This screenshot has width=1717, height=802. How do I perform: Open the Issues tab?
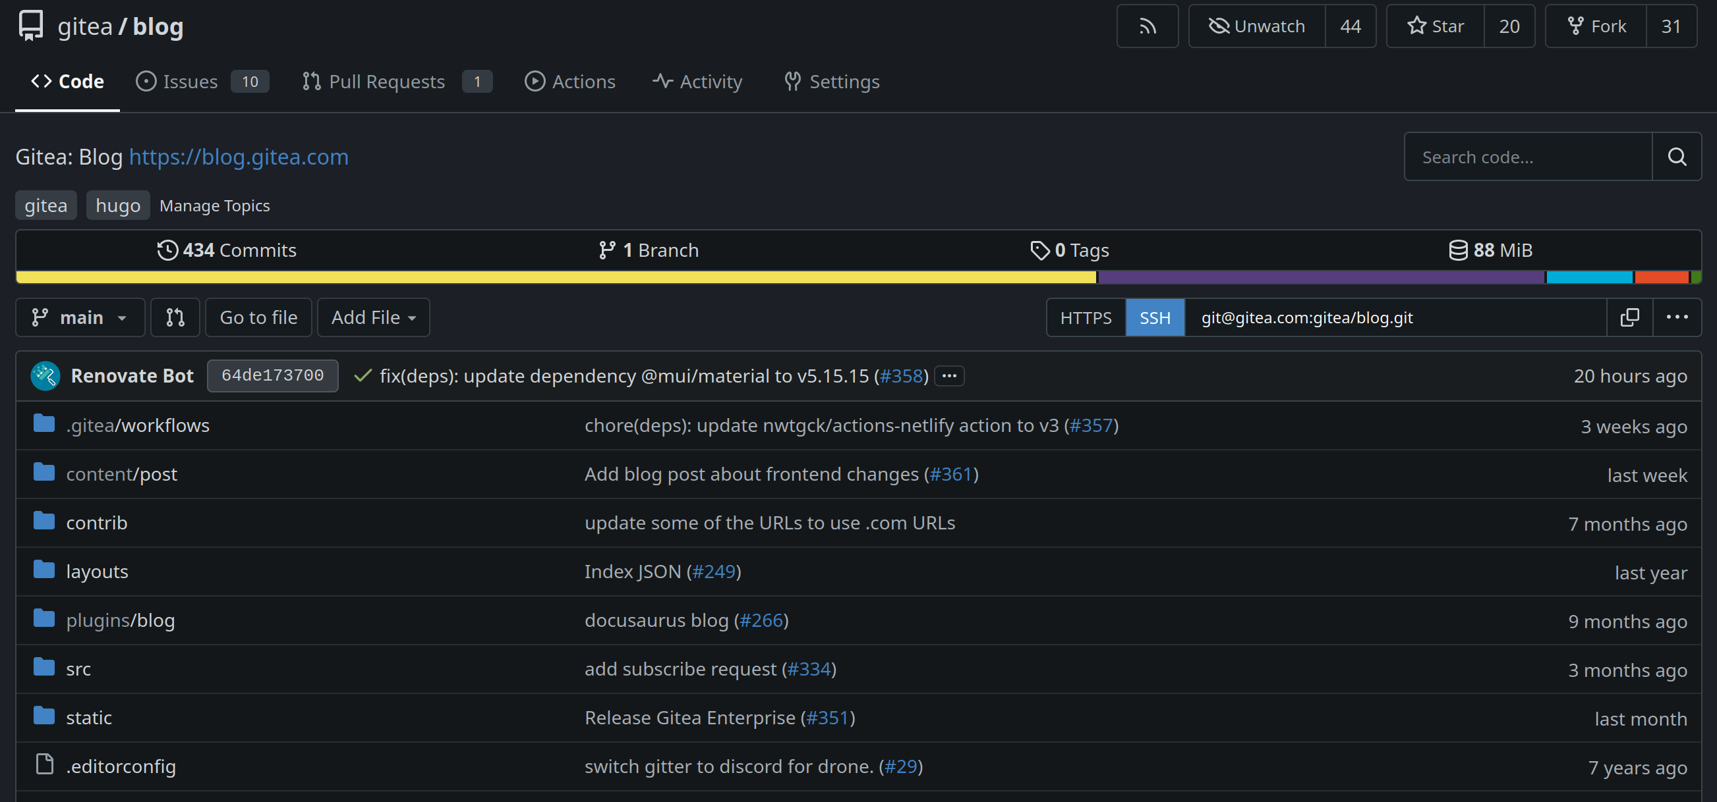pyautogui.click(x=202, y=81)
